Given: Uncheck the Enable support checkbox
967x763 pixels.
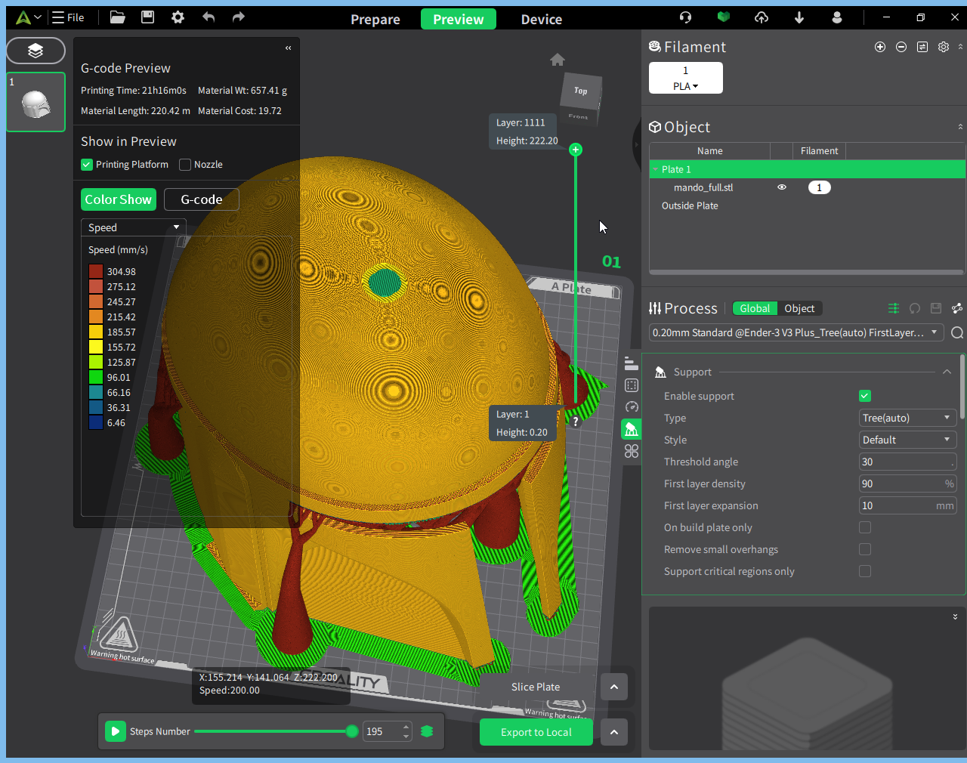Looking at the screenshot, I should 865,396.
